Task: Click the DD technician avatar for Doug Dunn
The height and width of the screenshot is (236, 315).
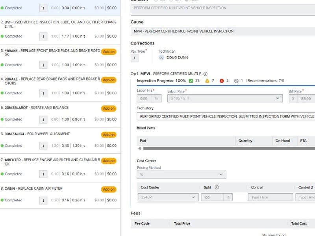Action: [161, 57]
